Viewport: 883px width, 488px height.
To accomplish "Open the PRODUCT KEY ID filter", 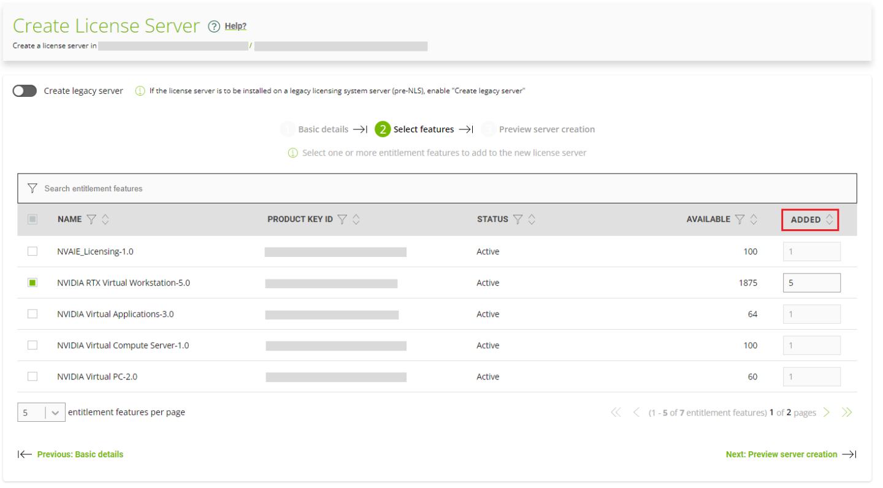I will click(343, 219).
